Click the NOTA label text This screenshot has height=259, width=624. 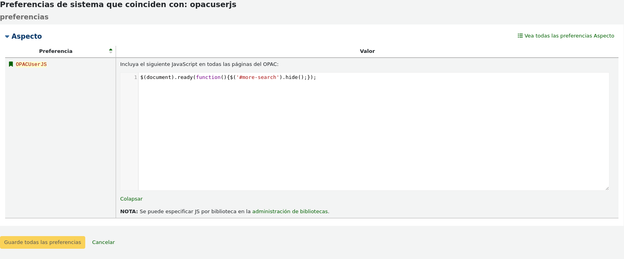tap(129, 212)
